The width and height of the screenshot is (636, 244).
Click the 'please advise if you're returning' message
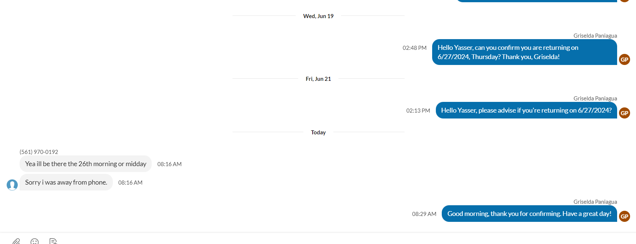tap(526, 110)
